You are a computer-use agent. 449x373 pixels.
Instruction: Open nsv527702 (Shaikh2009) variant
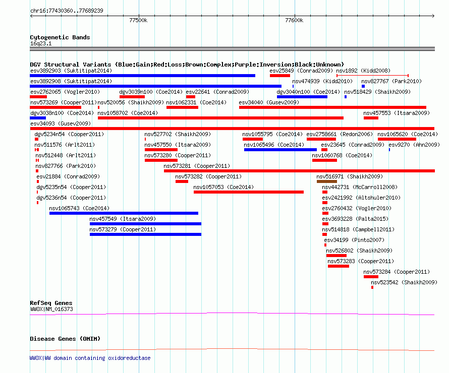coord(178,134)
